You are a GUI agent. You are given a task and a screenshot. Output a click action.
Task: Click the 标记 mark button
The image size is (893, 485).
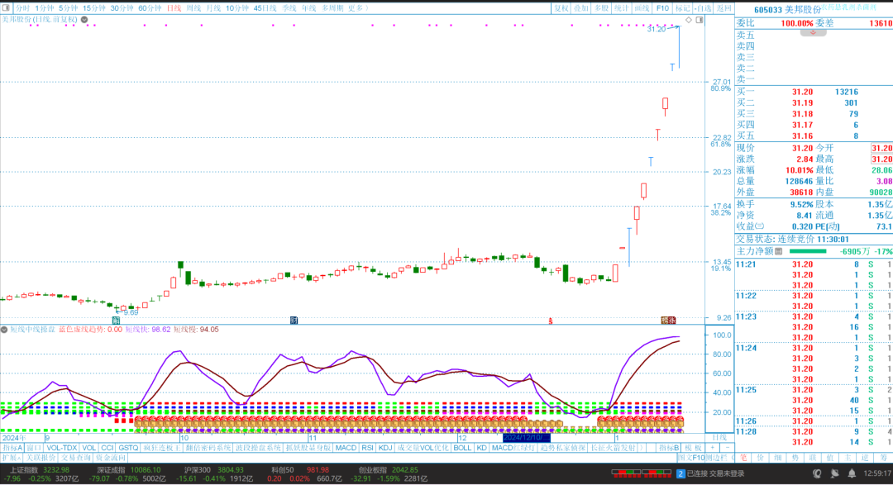pyautogui.click(x=682, y=8)
